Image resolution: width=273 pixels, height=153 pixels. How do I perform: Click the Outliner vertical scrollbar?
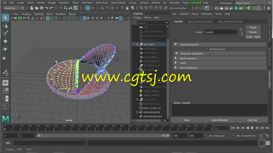point(168,77)
